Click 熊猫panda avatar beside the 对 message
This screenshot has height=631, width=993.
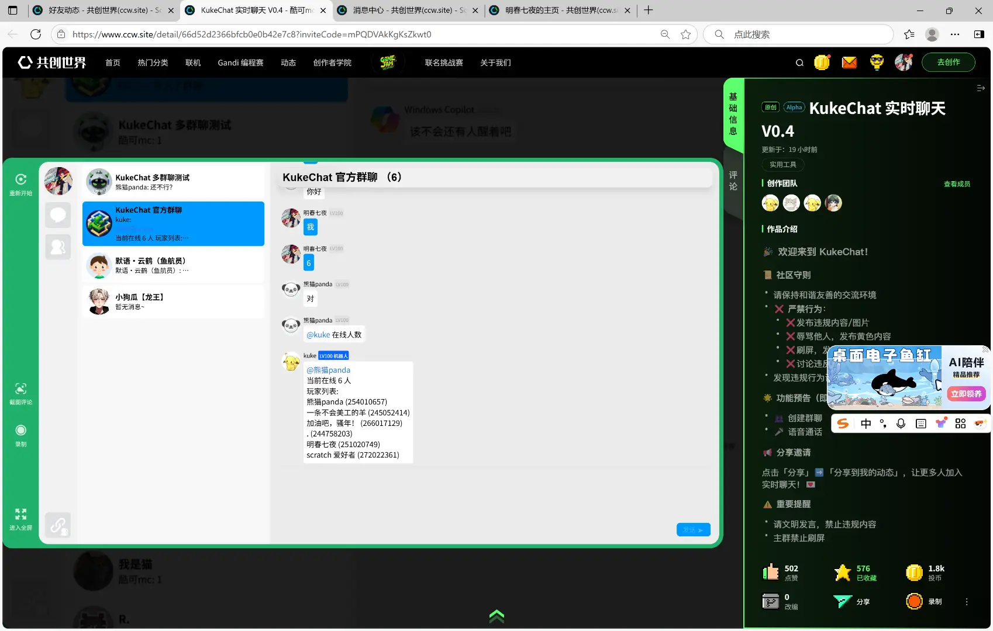pos(291,290)
